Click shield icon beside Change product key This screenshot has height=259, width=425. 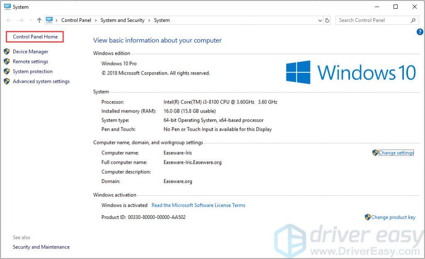(368, 217)
